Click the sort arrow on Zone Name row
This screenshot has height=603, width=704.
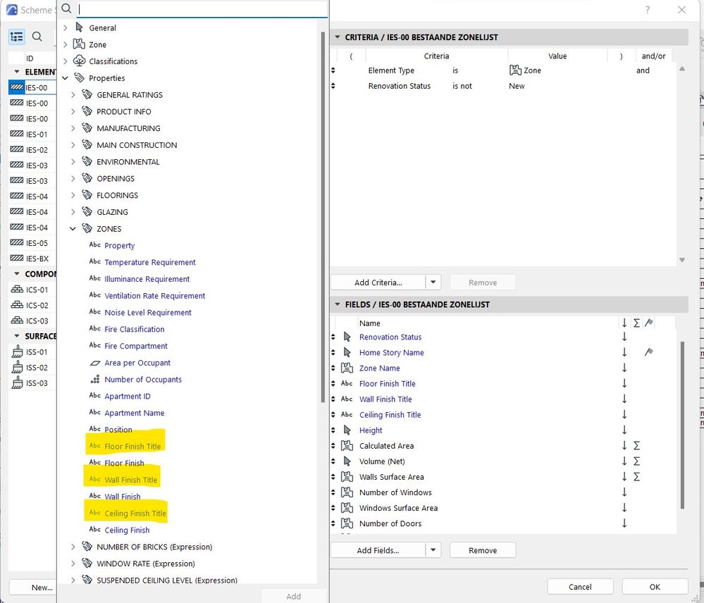(624, 368)
